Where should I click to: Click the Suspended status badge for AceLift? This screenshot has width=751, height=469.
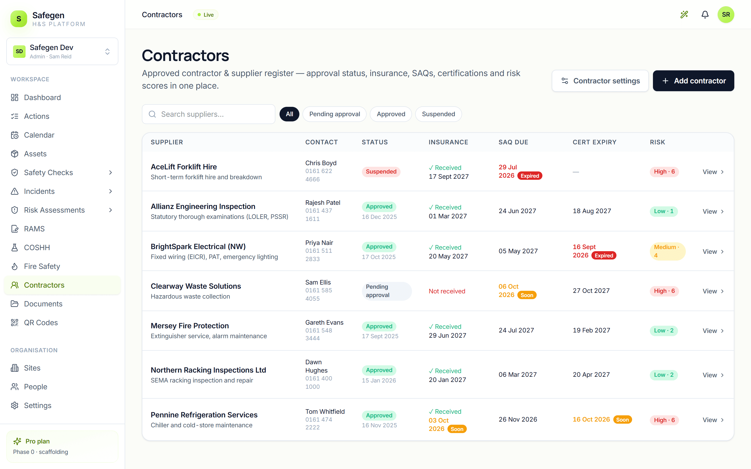(x=381, y=171)
